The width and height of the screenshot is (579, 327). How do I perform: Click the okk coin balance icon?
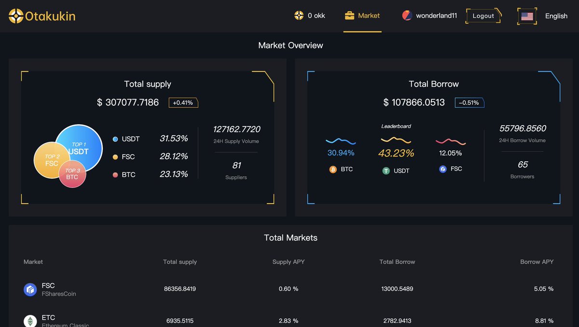(299, 15)
